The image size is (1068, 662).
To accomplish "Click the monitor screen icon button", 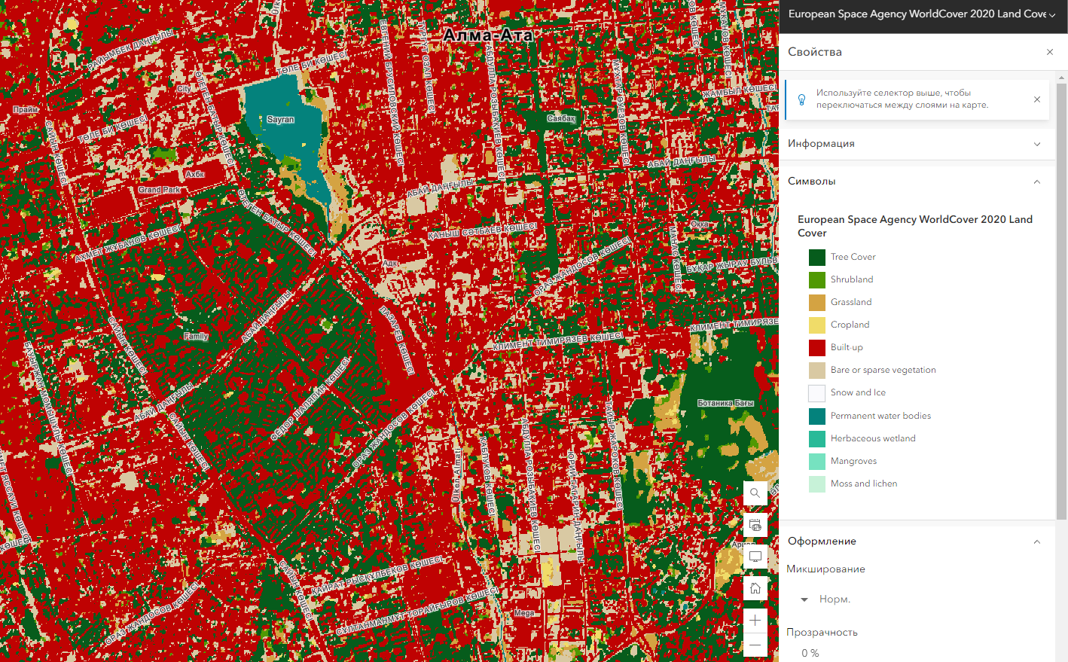I will point(755,557).
